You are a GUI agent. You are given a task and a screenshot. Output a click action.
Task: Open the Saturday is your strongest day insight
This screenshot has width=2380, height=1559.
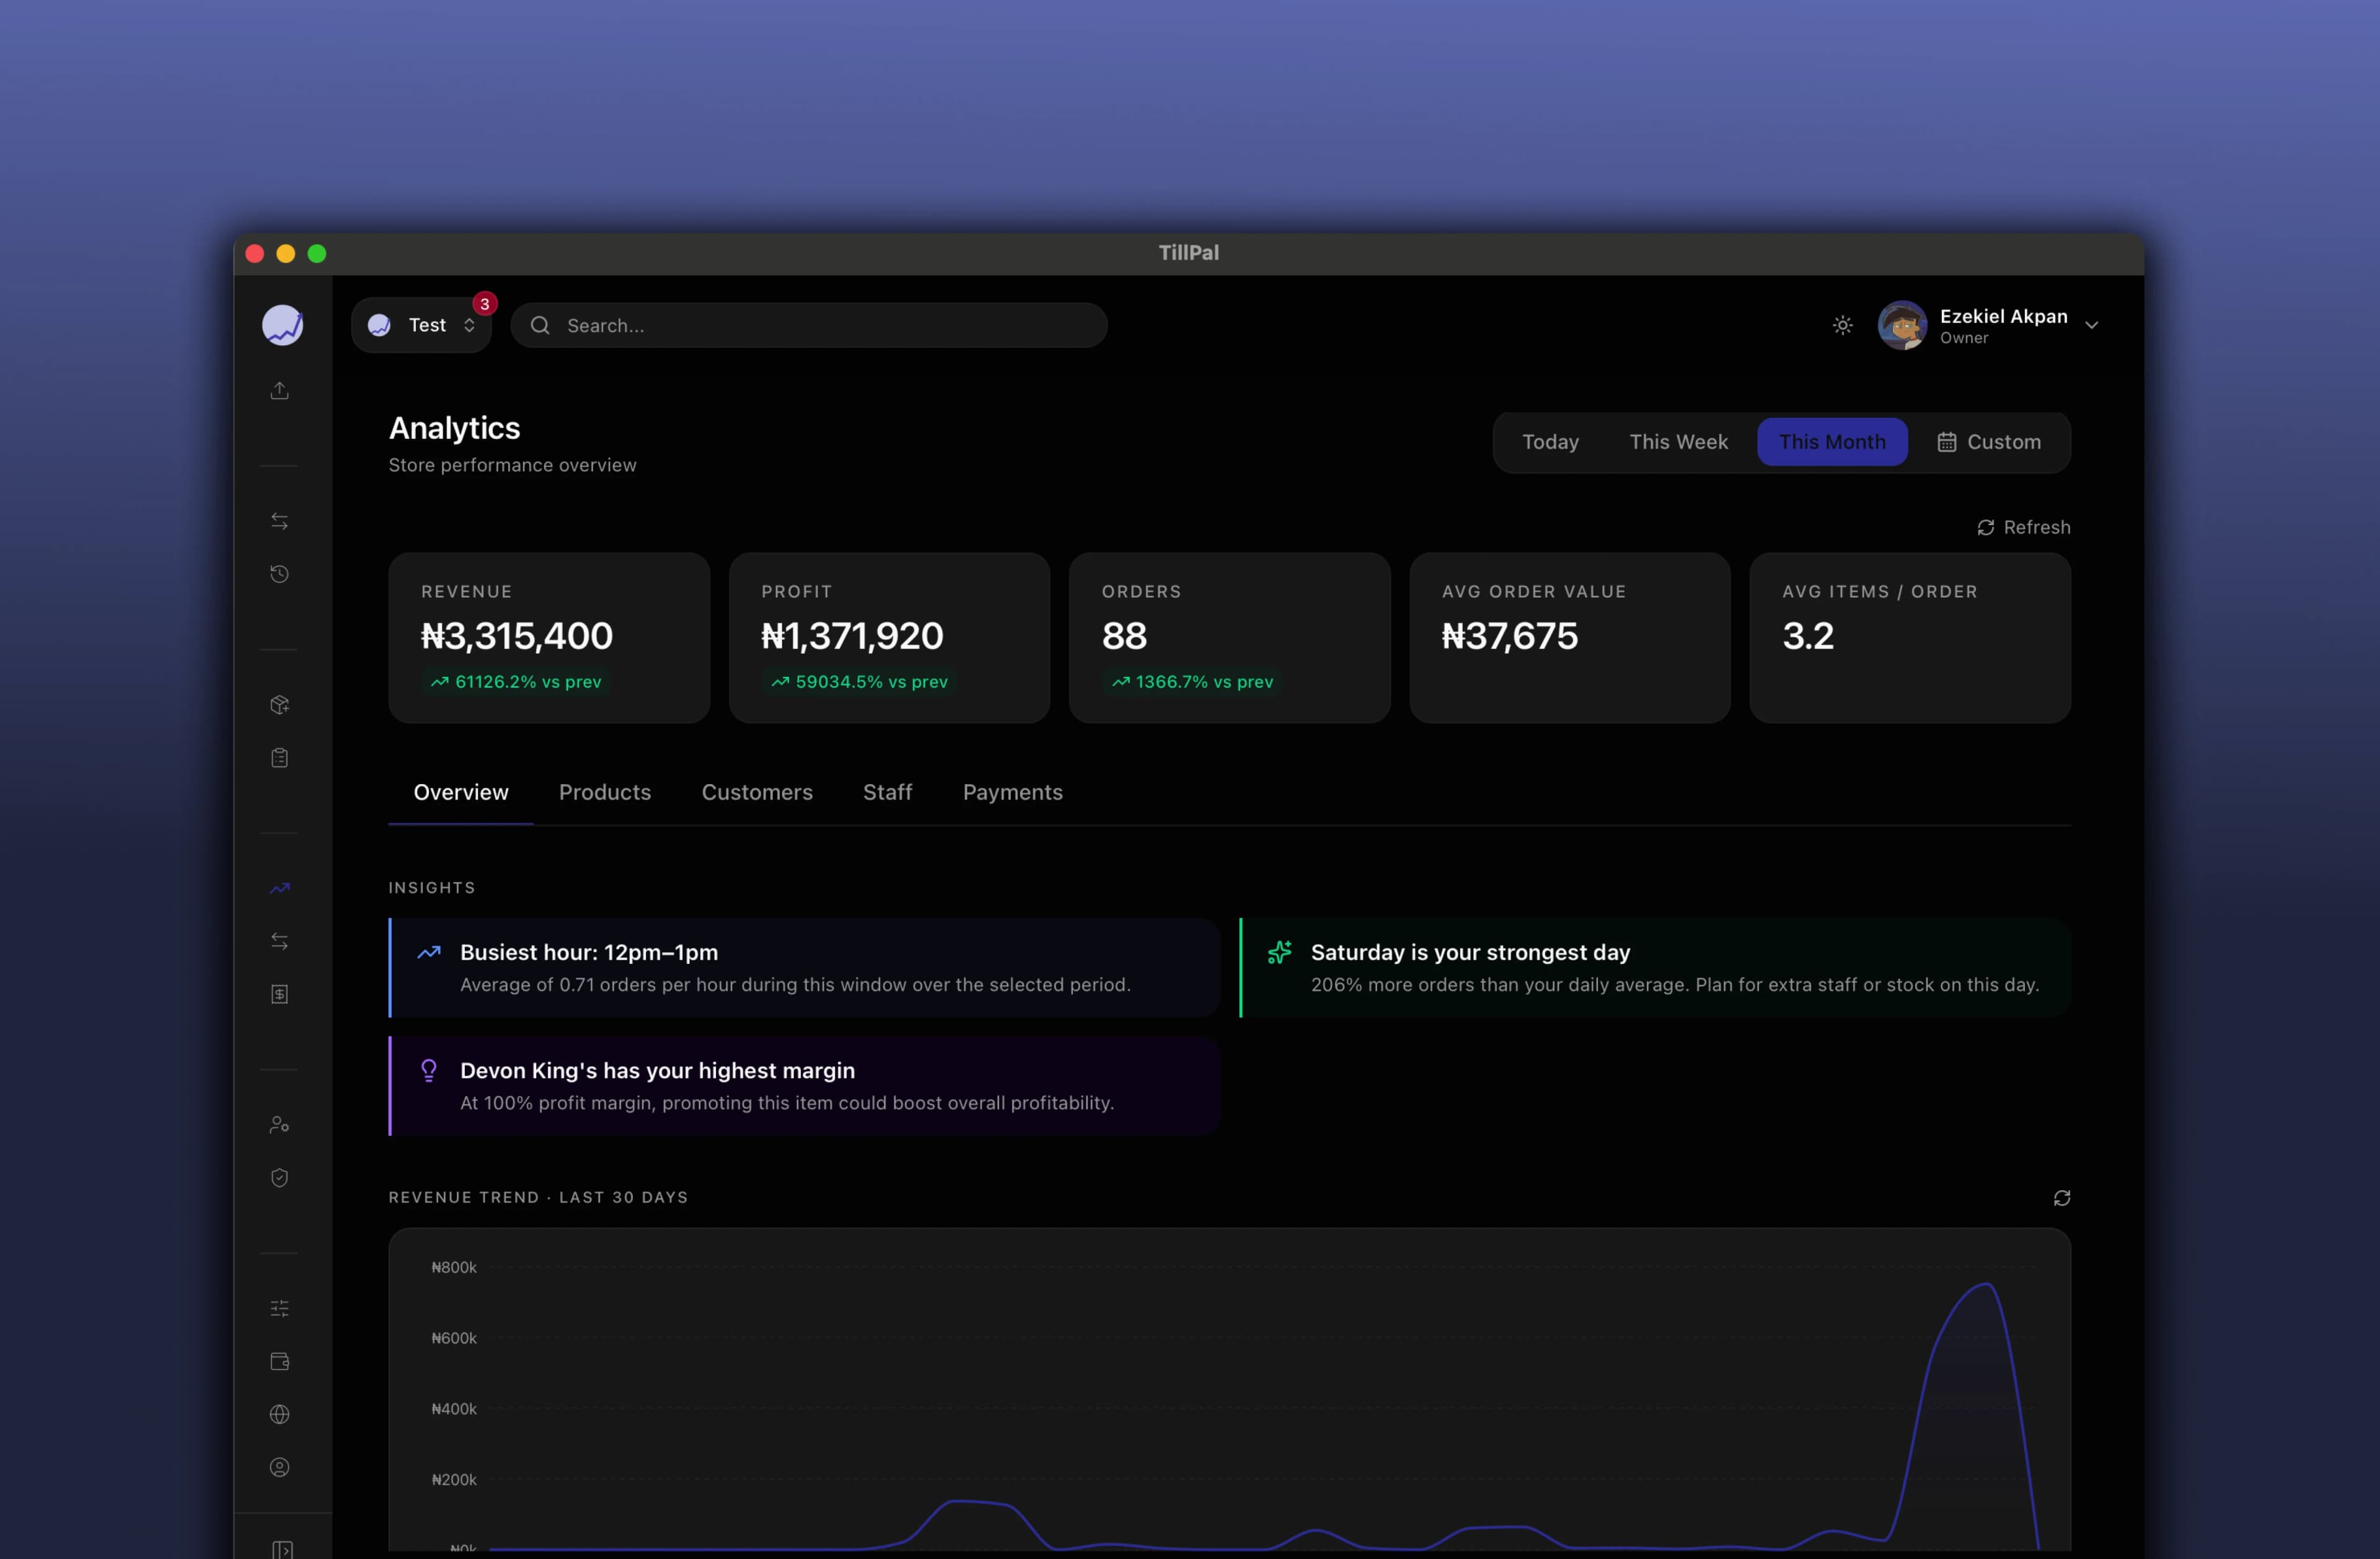tap(1655, 968)
